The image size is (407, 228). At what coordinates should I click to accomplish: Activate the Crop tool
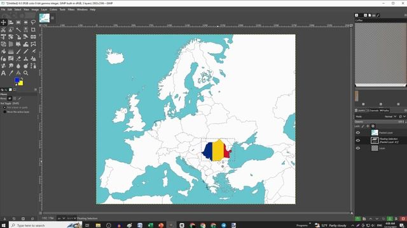pyautogui.click(x=33, y=30)
